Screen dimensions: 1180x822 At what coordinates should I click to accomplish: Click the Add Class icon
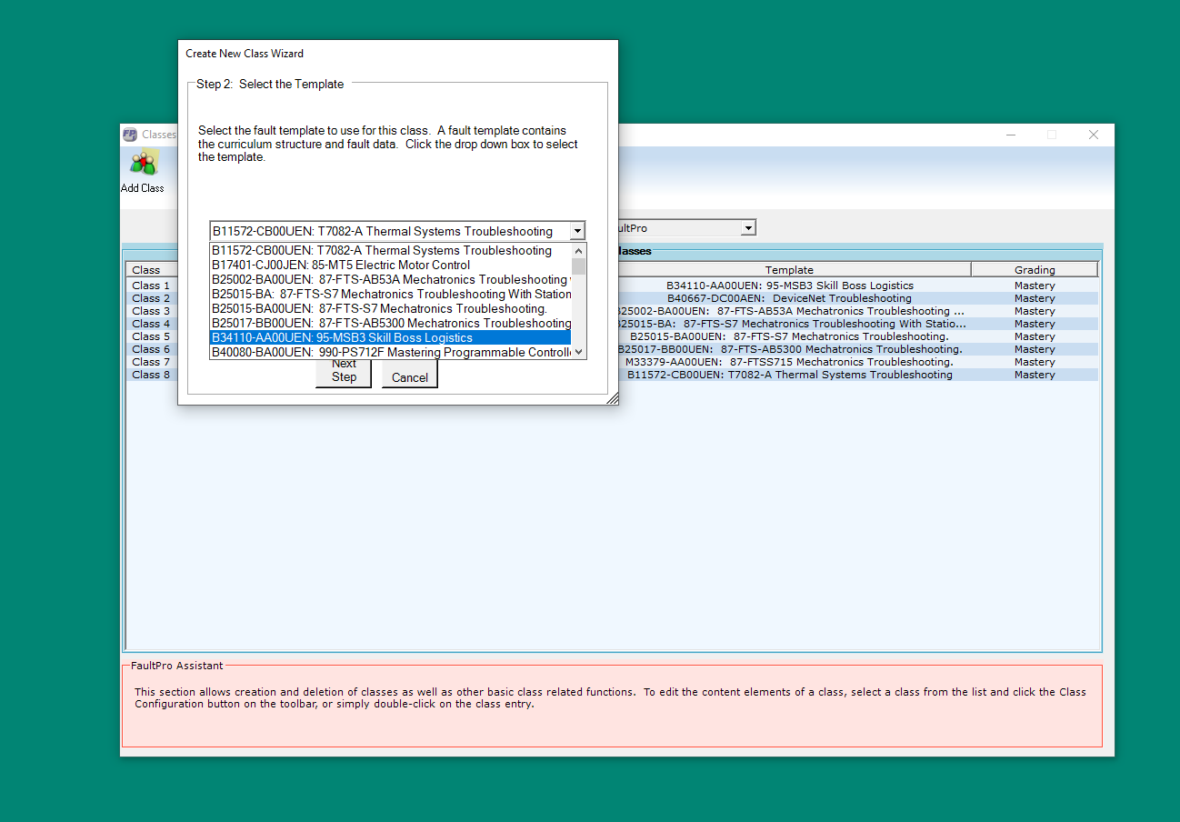click(x=144, y=164)
